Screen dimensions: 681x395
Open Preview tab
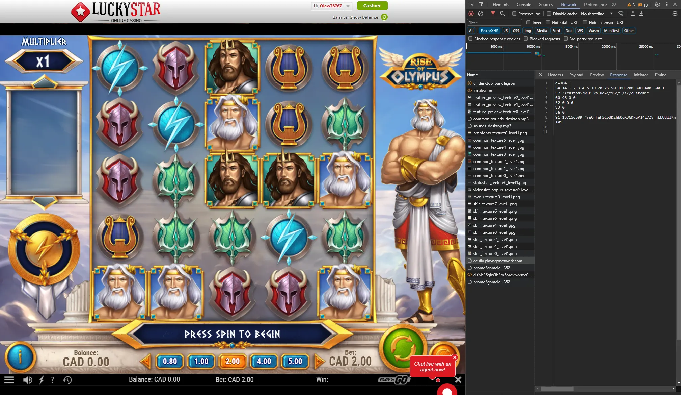[x=597, y=75]
